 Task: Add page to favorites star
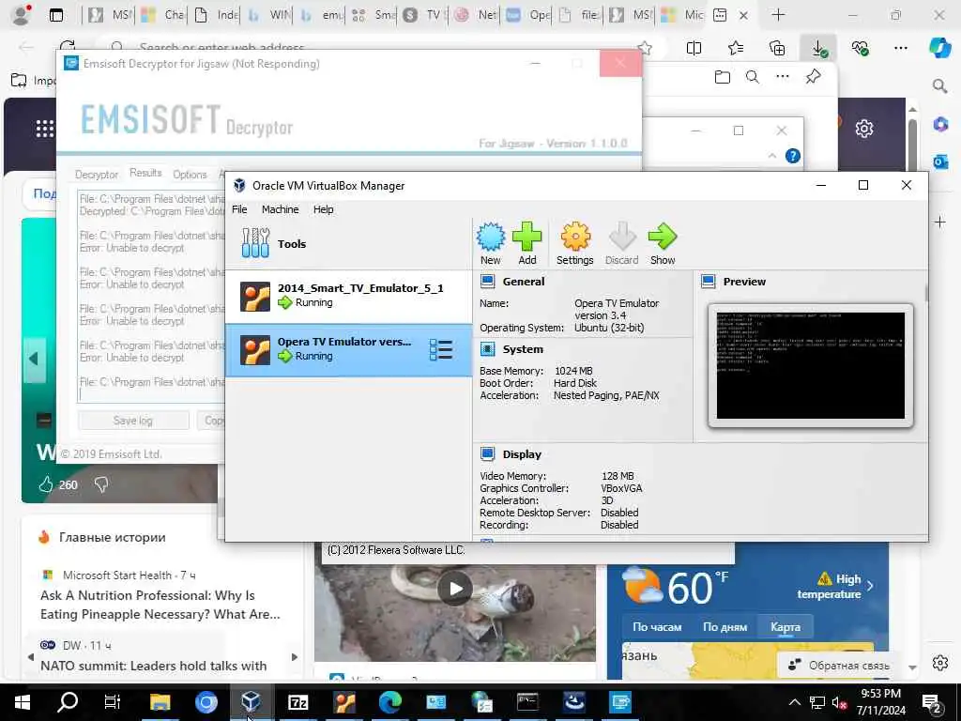click(644, 47)
